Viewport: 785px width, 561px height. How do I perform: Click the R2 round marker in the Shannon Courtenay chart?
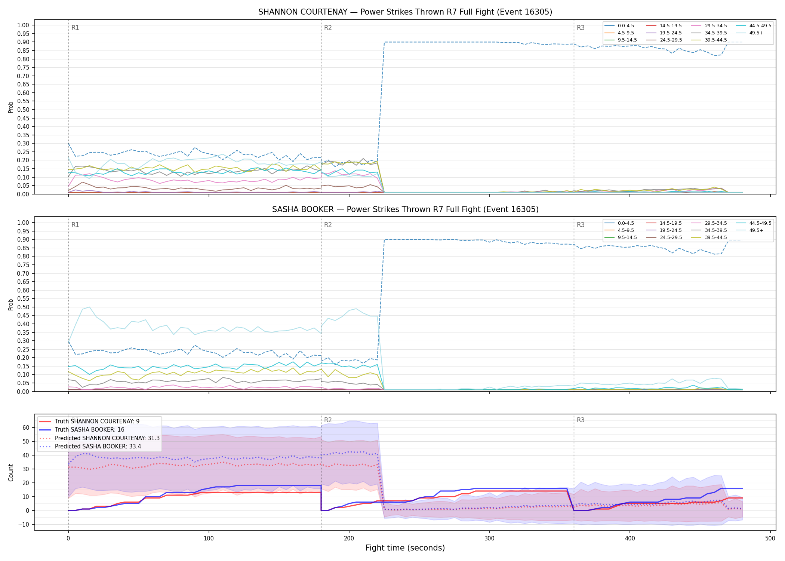tap(328, 28)
